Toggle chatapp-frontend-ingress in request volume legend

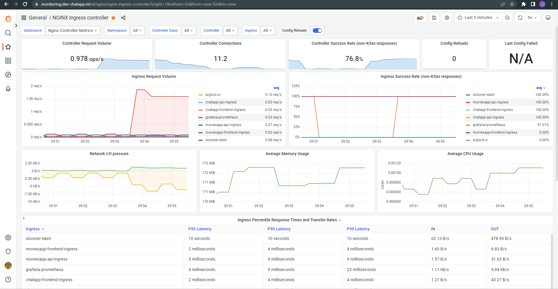click(225, 110)
